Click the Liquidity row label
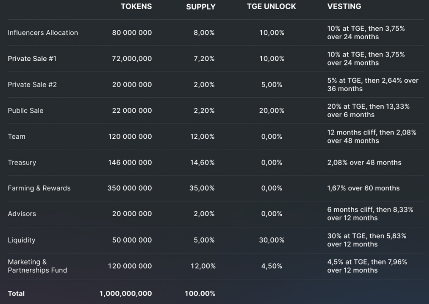The width and height of the screenshot is (429, 304). pos(21,240)
